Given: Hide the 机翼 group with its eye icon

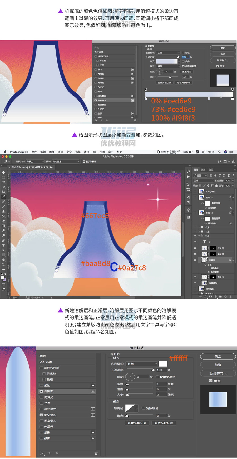Looking at the screenshot, I should pos(195,236).
